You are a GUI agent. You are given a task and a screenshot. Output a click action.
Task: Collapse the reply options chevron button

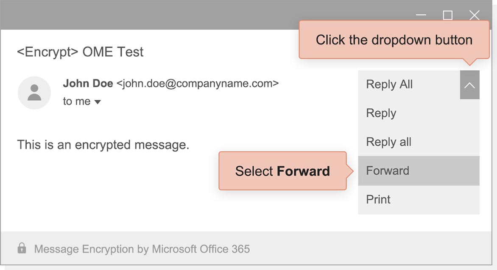(x=469, y=85)
